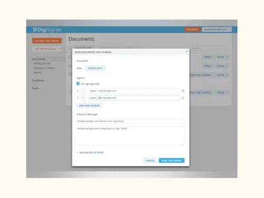Cancel the send document dialog
The image size is (264, 198).
[150, 161]
